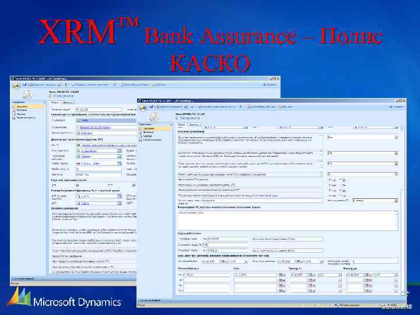420x315 pixels.
Task: Click the save disk icon in front window toolbar
Action: tap(151, 107)
